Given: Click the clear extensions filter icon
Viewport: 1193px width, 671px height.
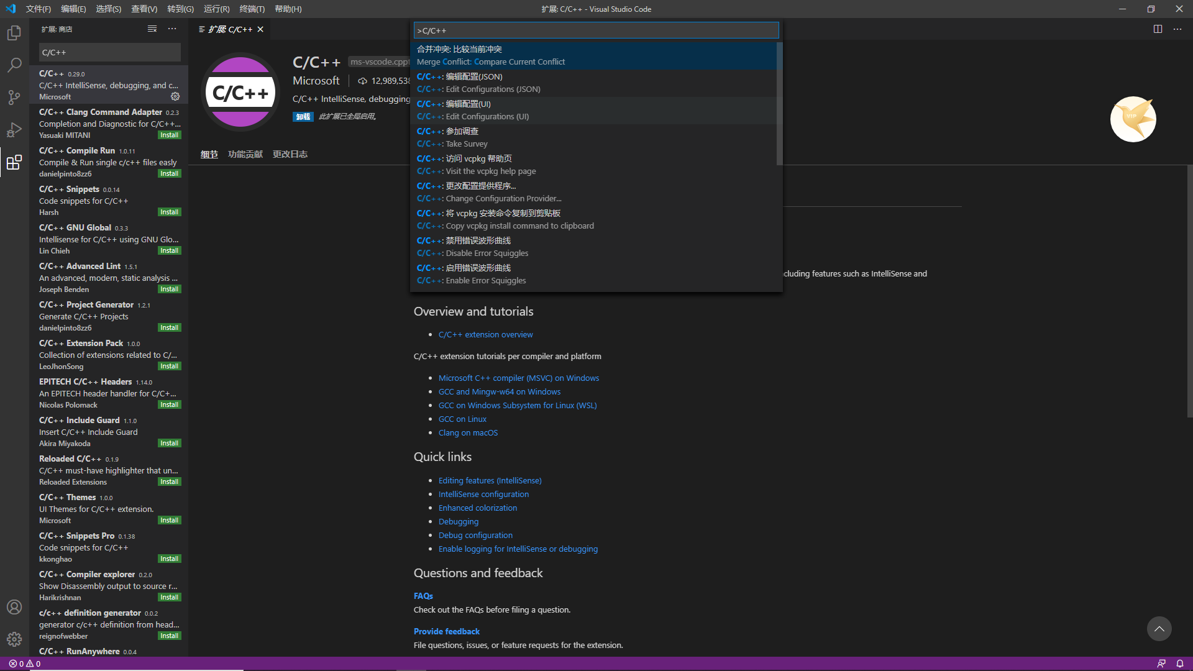Looking at the screenshot, I should (152, 29).
